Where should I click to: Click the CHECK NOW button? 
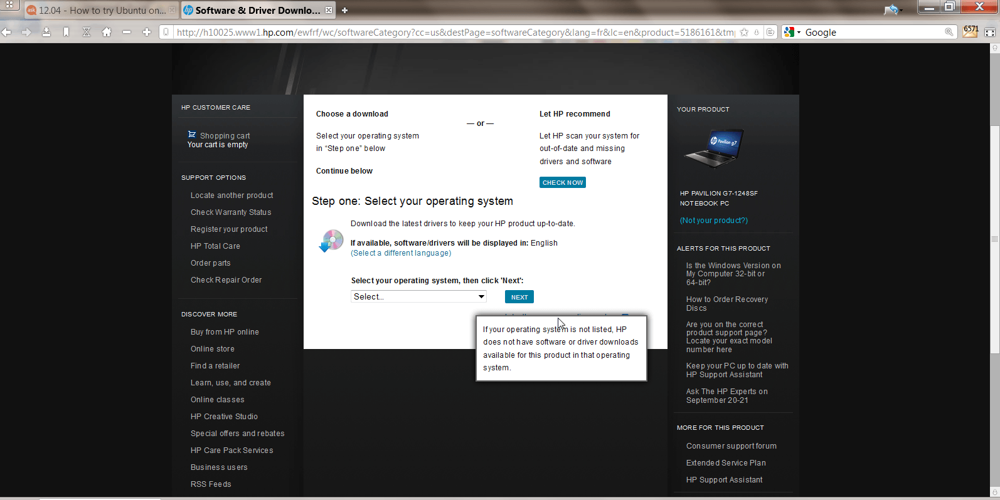tap(563, 182)
